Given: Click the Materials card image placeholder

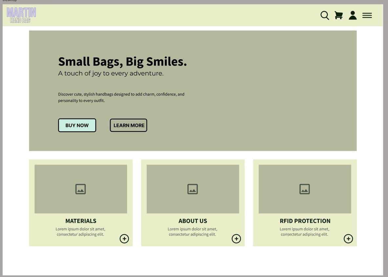Looking at the screenshot, I should click(81, 189).
